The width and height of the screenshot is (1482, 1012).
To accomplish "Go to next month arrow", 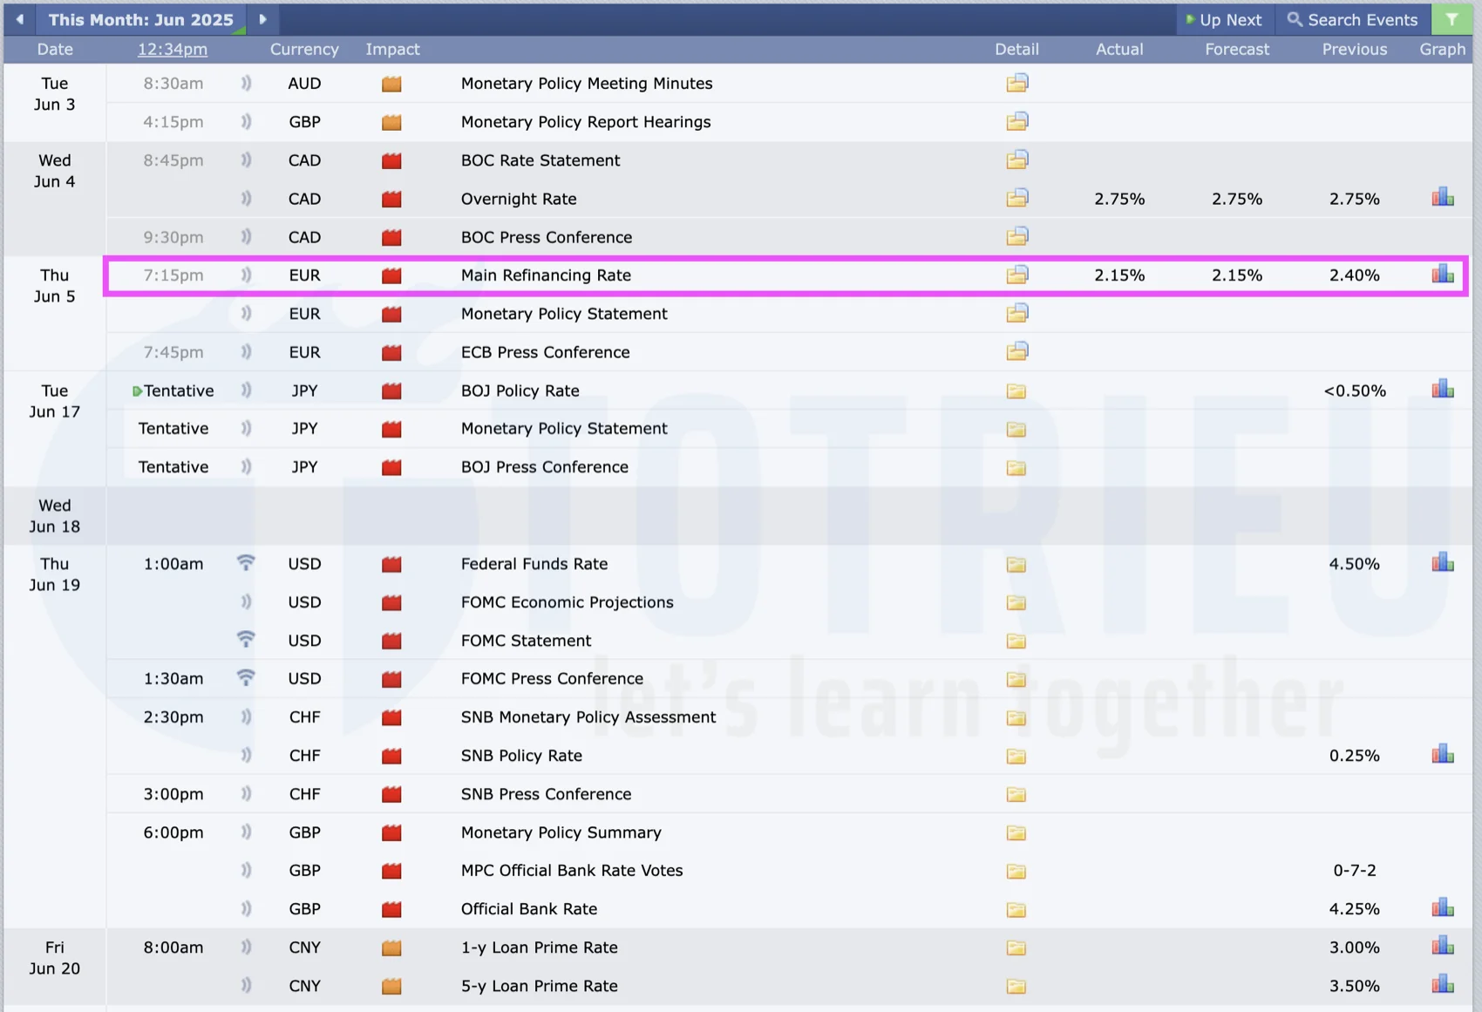I will coord(262,19).
